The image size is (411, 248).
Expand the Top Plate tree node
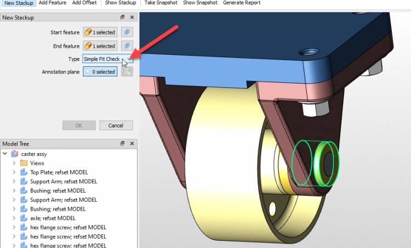(14, 172)
